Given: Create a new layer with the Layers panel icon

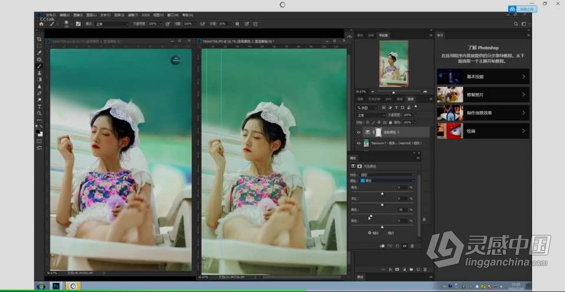Looking at the screenshot, I should [418, 269].
